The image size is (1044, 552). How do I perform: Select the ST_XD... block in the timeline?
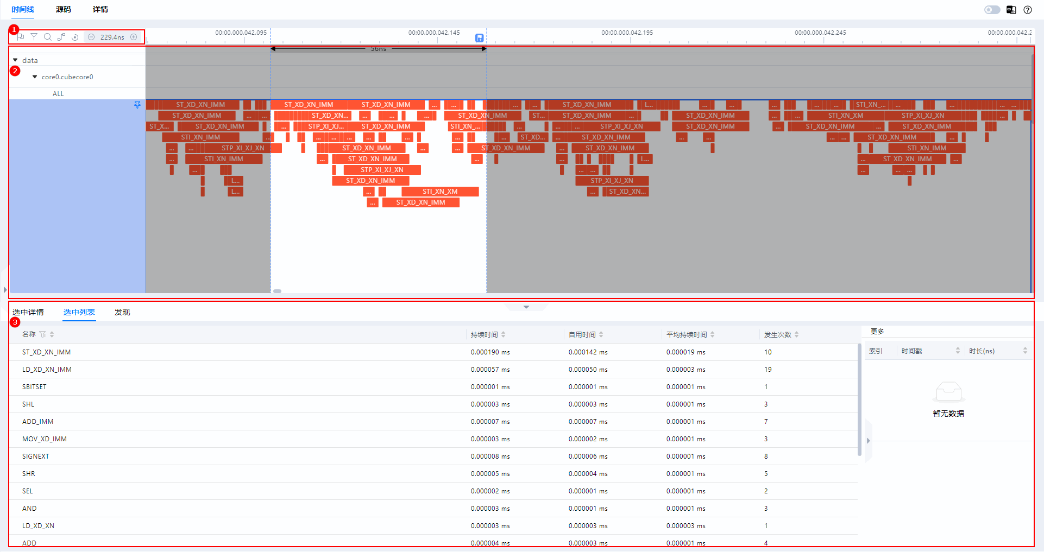pyautogui.click(x=533, y=137)
